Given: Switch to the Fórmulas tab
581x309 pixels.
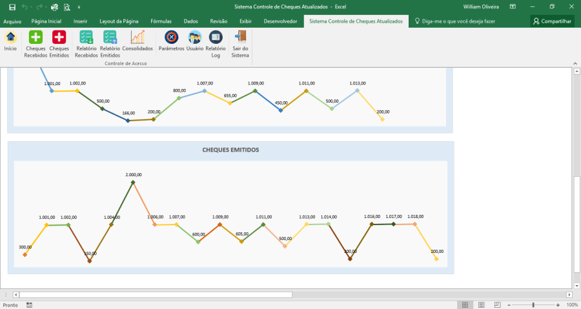Looking at the screenshot, I should pyautogui.click(x=161, y=21).
